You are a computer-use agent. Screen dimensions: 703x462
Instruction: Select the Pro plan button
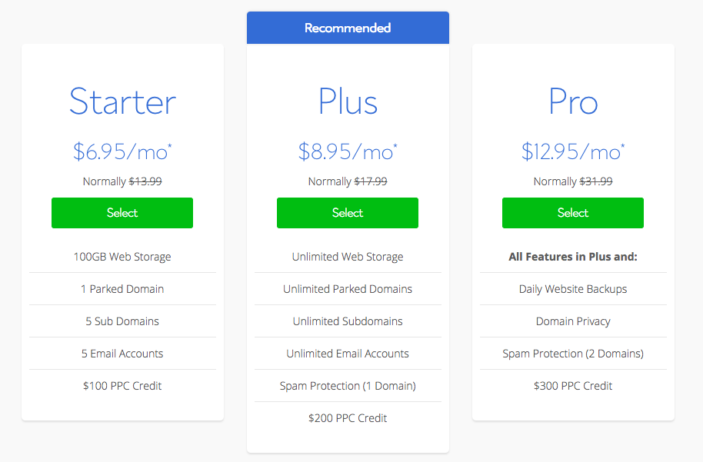(x=572, y=213)
